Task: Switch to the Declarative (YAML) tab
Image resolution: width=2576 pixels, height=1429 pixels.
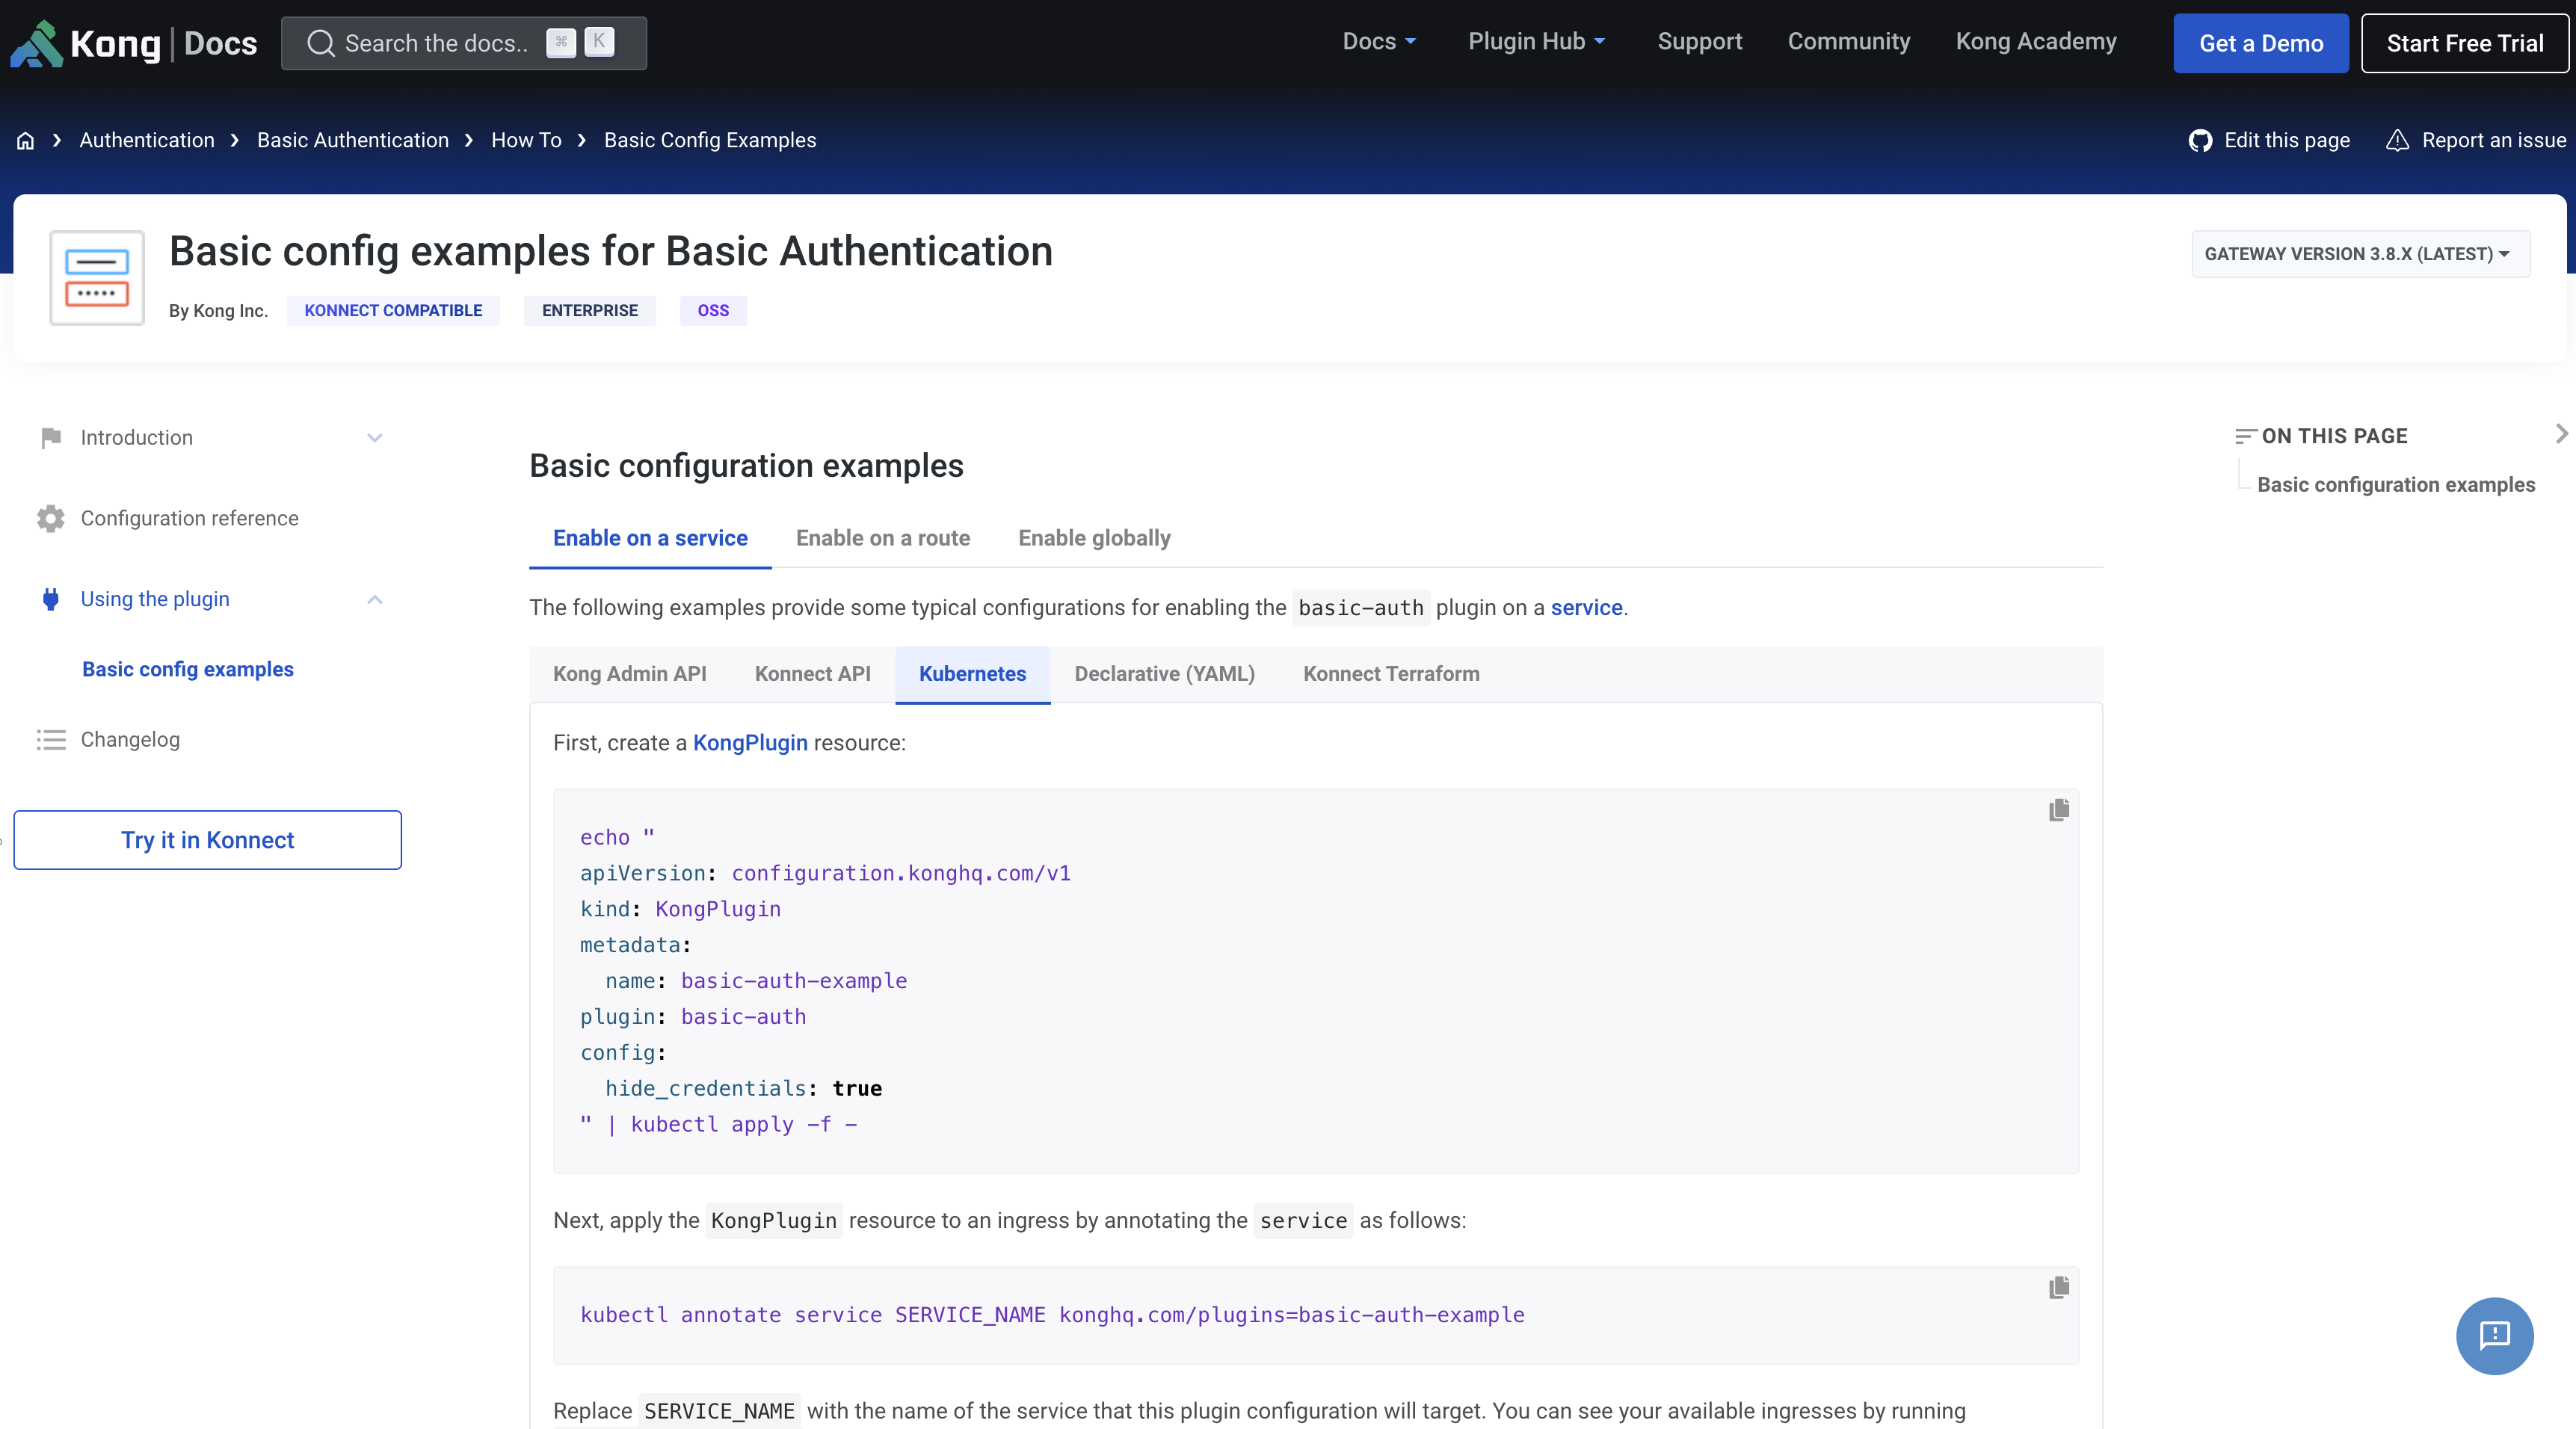Action: tap(1164, 674)
